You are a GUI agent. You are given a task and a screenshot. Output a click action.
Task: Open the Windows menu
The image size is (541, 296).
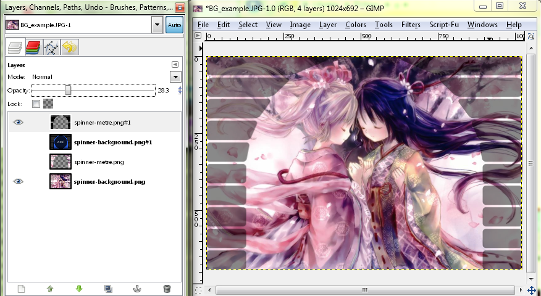482,25
